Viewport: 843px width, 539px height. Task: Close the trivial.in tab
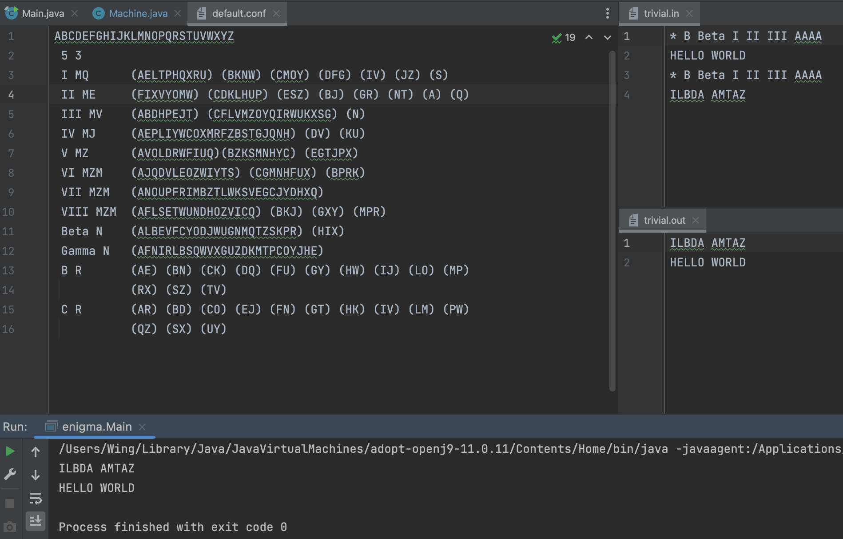(x=689, y=13)
